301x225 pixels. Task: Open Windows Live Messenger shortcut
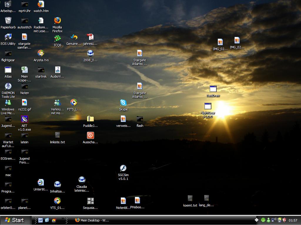click(8, 103)
